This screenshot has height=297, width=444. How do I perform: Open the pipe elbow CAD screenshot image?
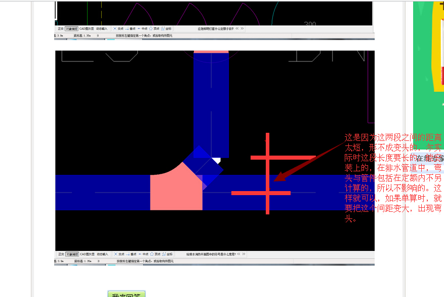[215, 158]
